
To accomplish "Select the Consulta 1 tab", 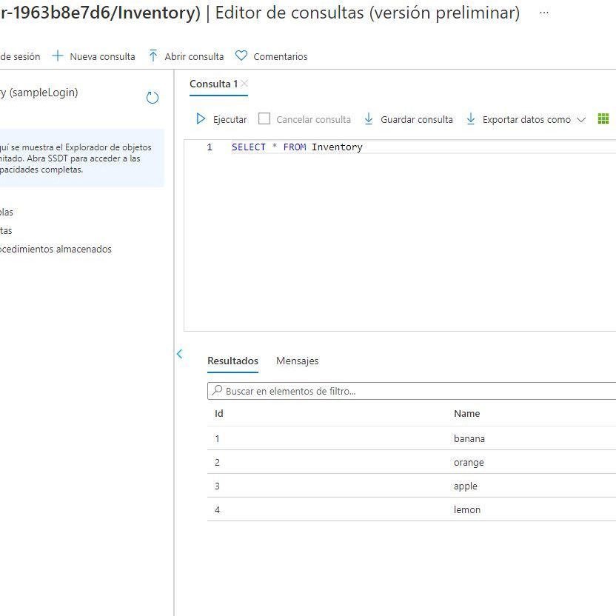I will 213,84.
